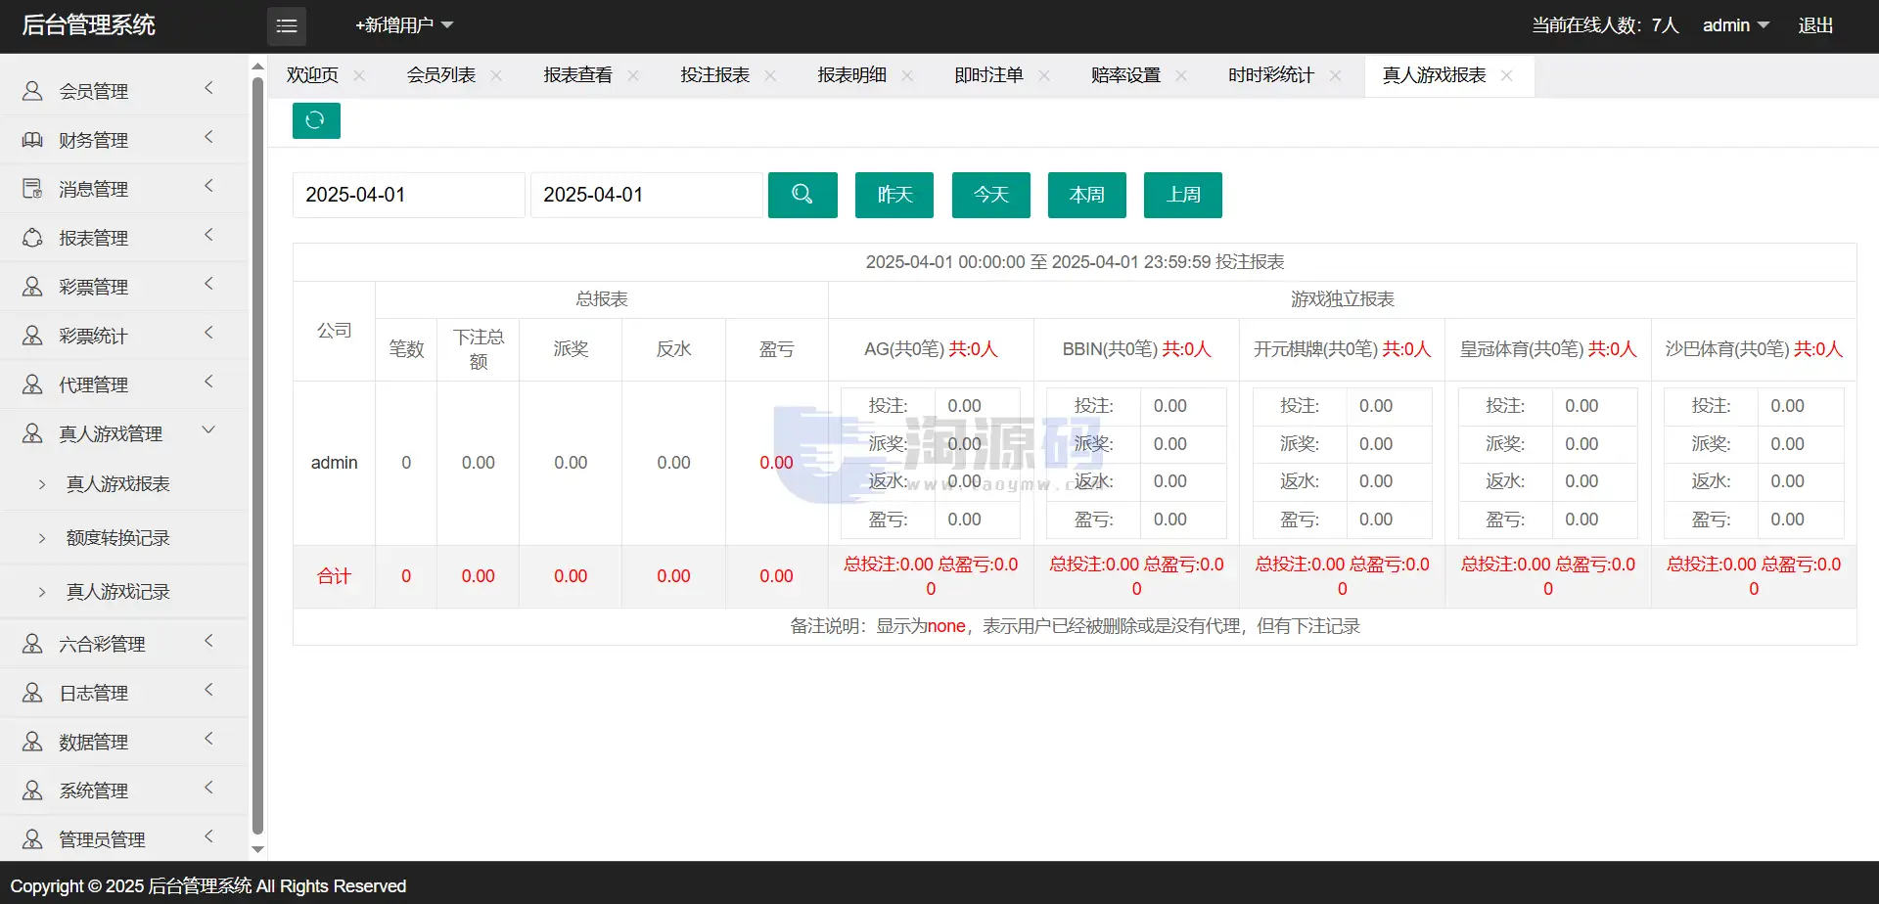Open 额度转换记录 in sidebar

[x=118, y=538]
